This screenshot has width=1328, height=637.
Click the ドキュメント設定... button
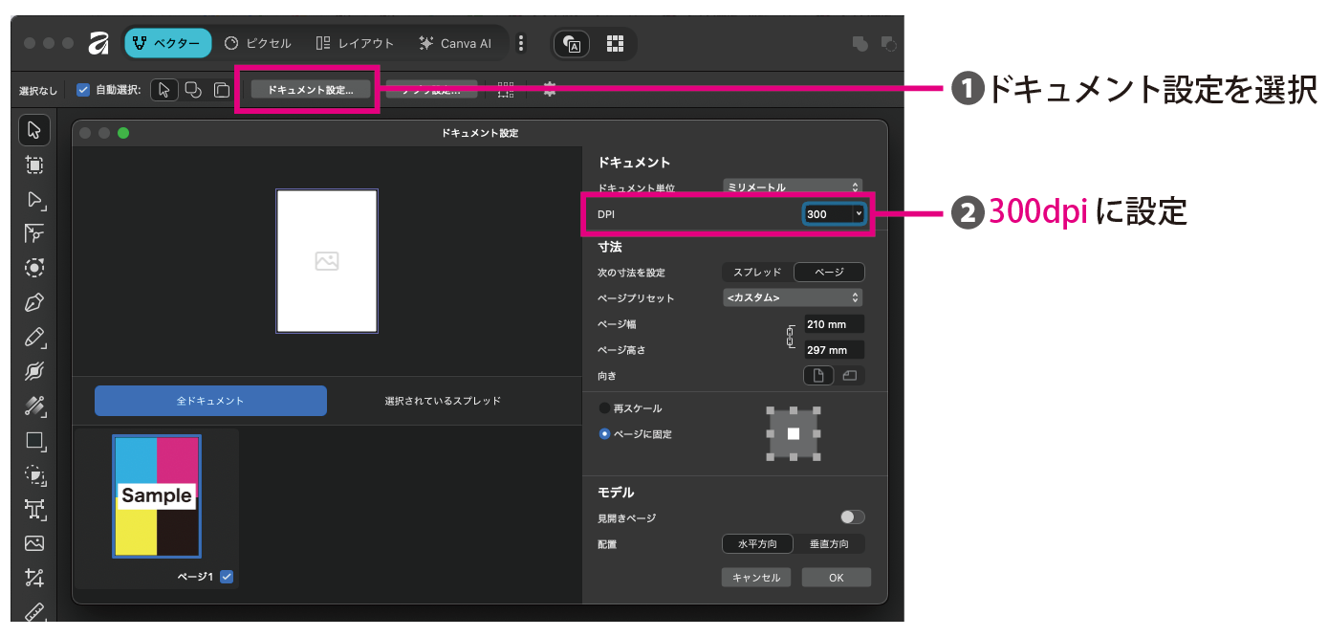tap(310, 90)
